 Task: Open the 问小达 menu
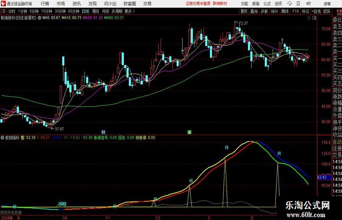(x=110, y=4)
